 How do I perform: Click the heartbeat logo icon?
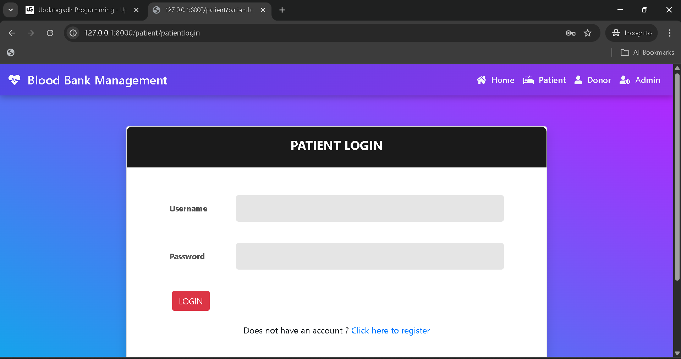click(x=15, y=80)
